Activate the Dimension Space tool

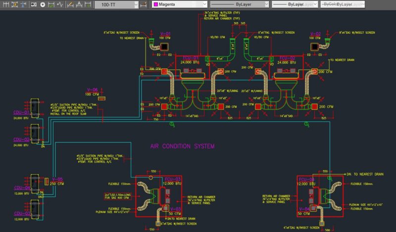pos(15,4)
